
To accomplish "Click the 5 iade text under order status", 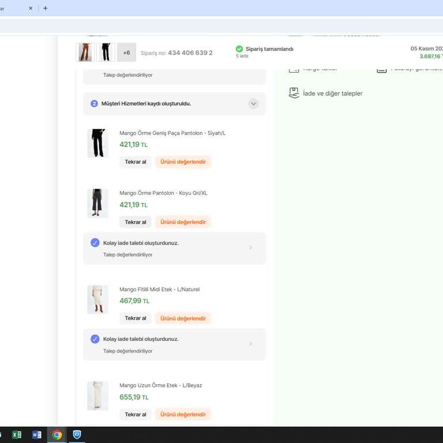I will (x=242, y=56).
